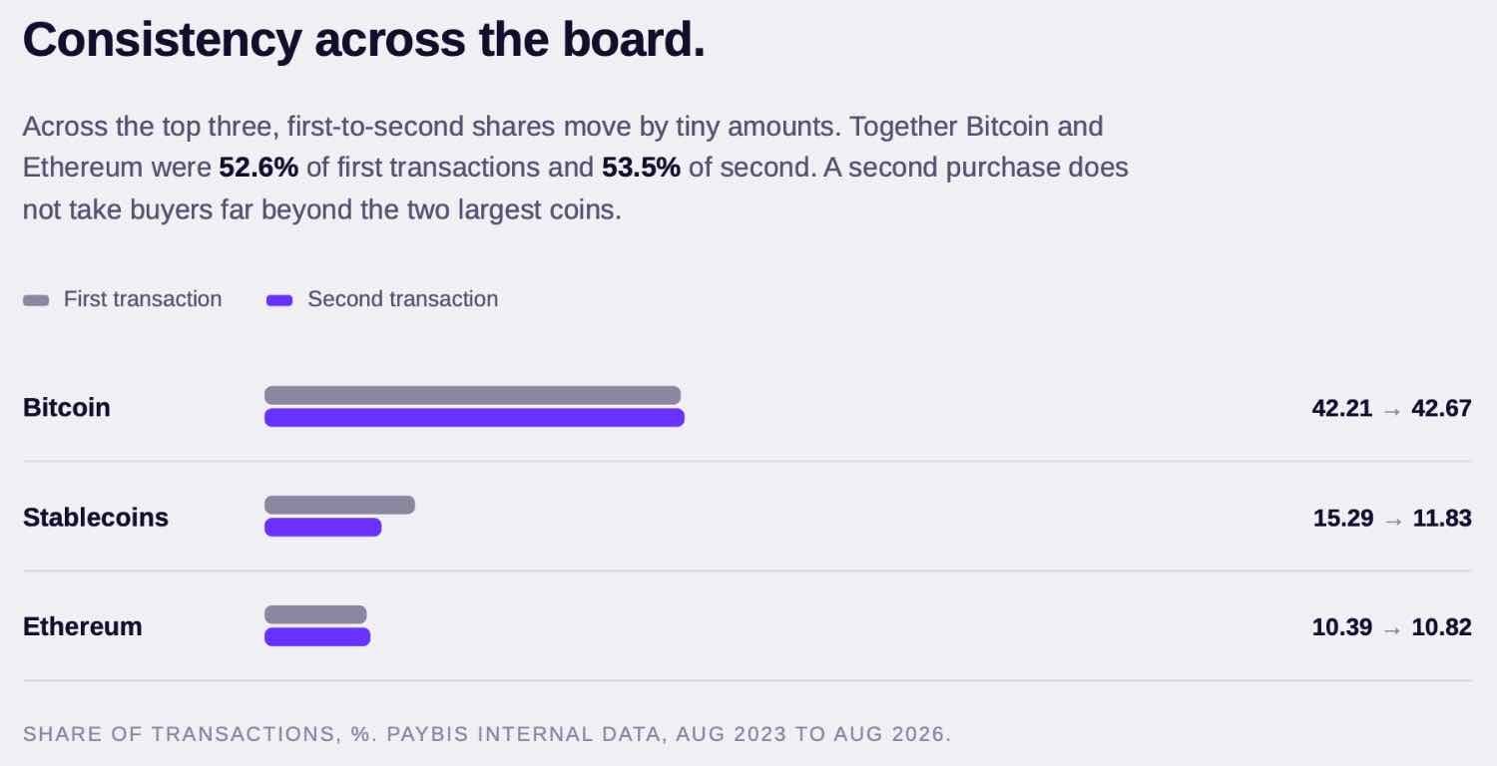Click Stablecoins' gray first transaction bar
Image resolution: width=1497 pixels, height=766 pixels.
[339, 505]
